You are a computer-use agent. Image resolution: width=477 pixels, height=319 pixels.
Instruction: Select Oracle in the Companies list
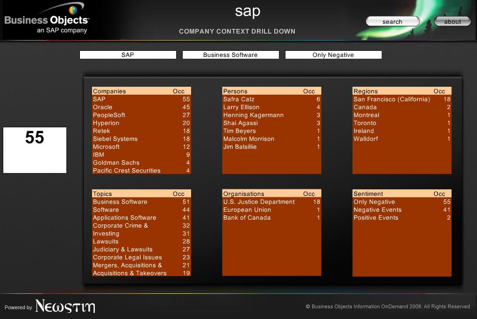(x=142, y=107)
